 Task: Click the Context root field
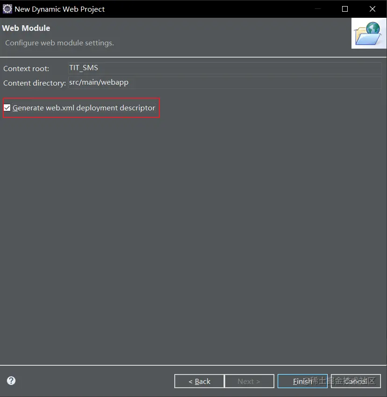tap(225, 68)
